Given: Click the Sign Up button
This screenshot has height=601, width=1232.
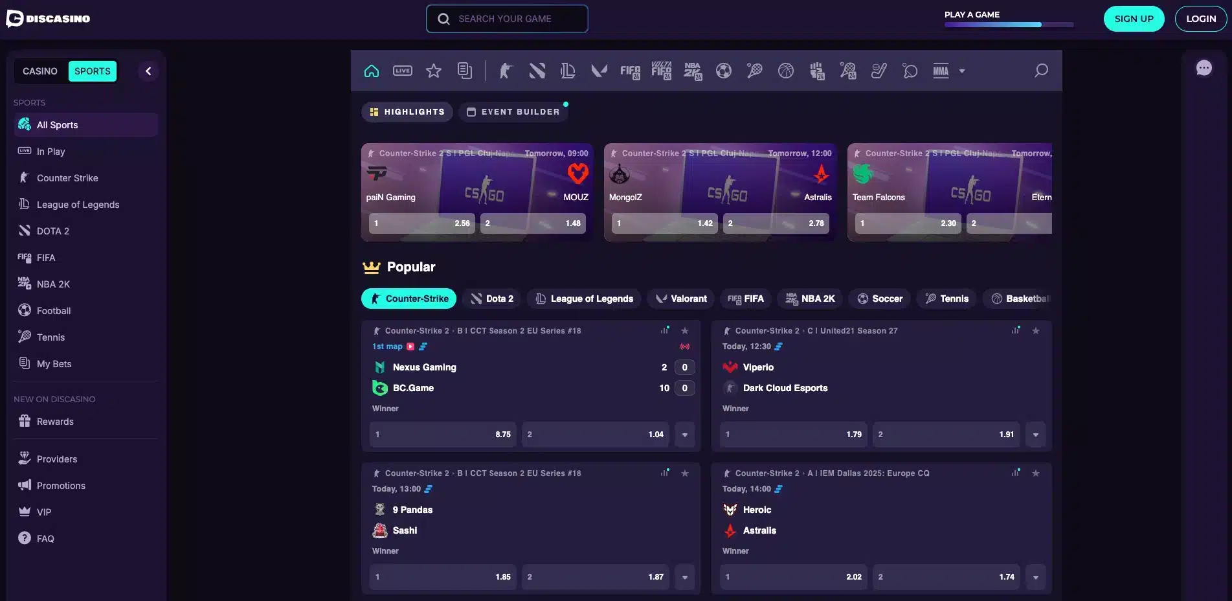Looking at the screenshot, I should click(1134, 19).
